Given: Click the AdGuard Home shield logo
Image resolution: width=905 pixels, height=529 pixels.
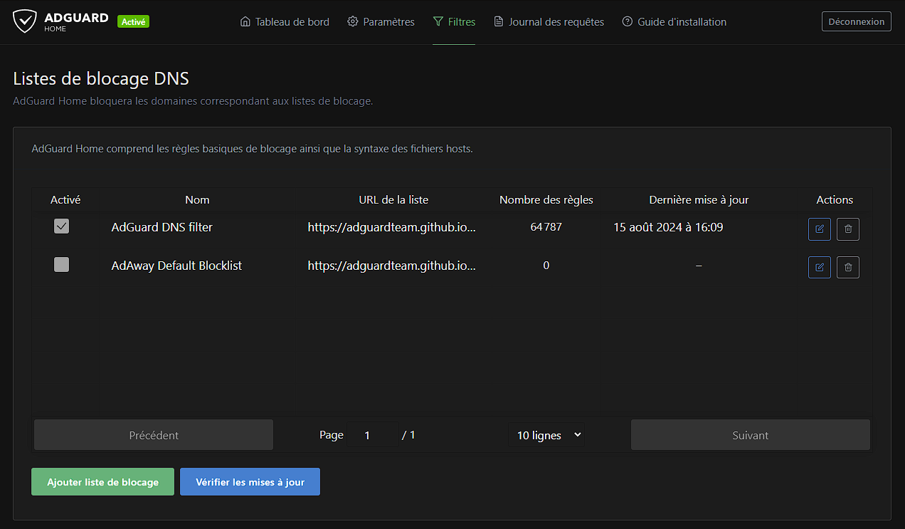Looking at the screenshot, I should click(25, 21).
